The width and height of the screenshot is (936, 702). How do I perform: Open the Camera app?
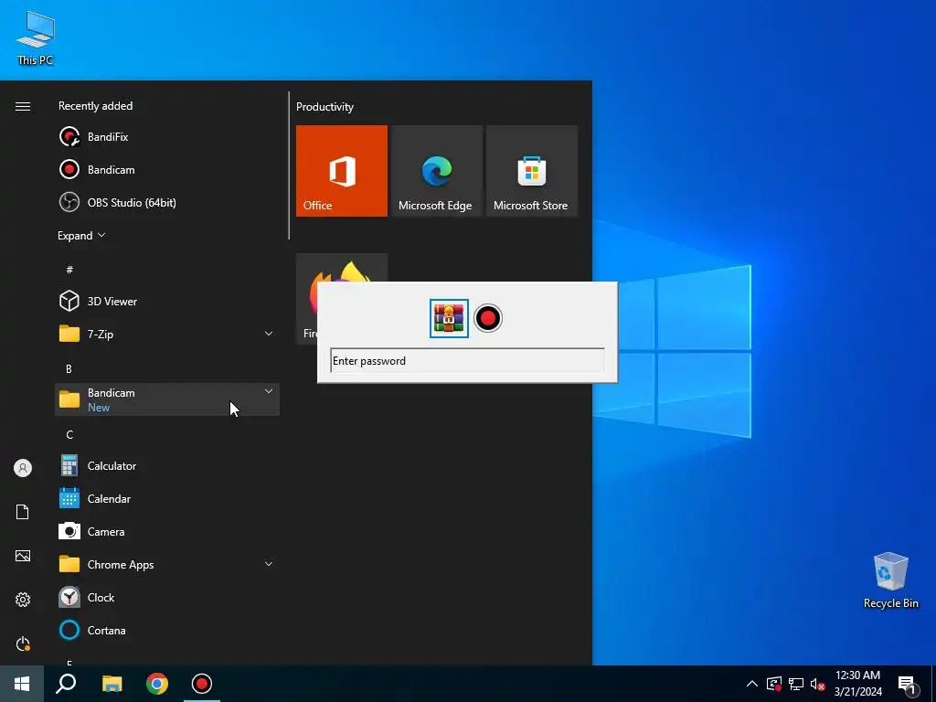pyautogui.click(x=166, y=531)
